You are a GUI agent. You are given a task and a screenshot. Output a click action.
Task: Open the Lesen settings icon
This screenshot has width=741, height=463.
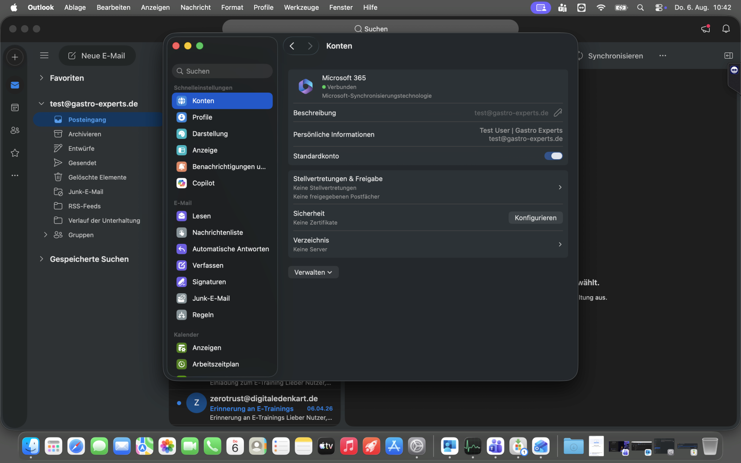[182, 216]
